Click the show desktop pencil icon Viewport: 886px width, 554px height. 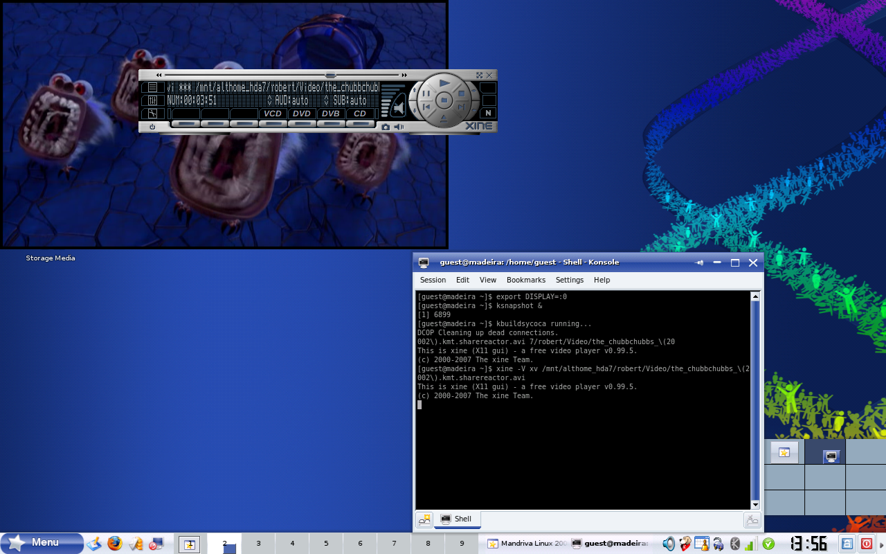coord(94,544)
